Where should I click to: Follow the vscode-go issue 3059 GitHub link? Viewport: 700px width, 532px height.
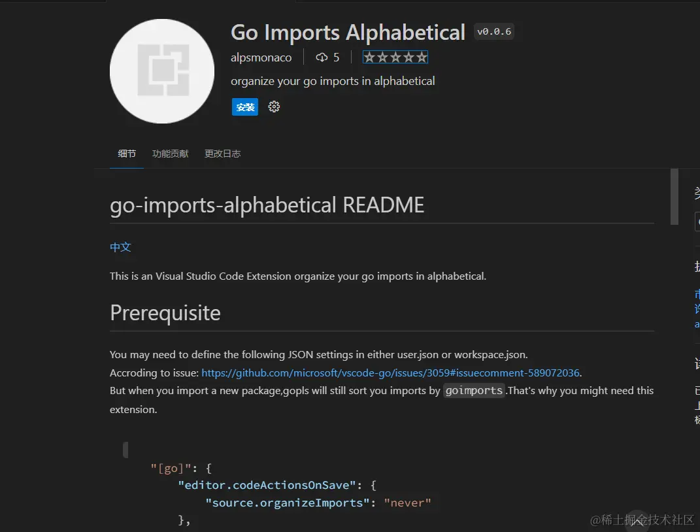pyautogui.click(x=390, y=373)
